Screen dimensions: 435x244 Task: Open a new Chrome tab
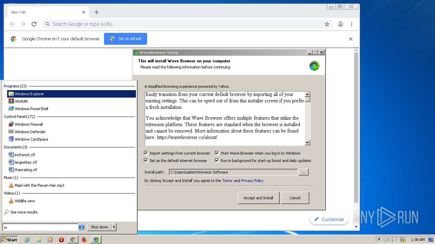(97, 12)
